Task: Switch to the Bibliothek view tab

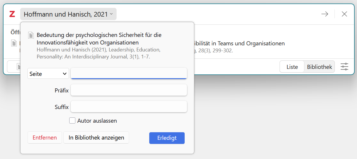Action: pyautogui.click(x=319, y=67)
